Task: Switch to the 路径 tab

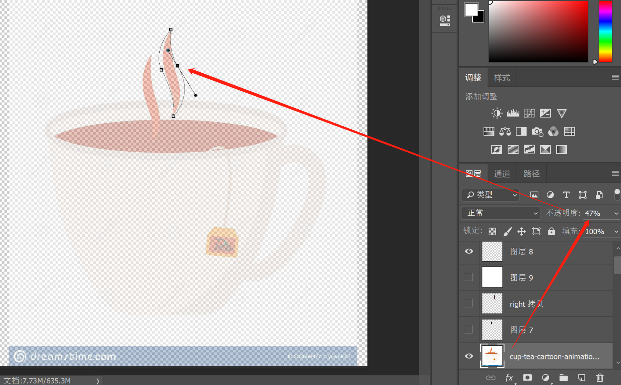Action: (x=531, y=174)
